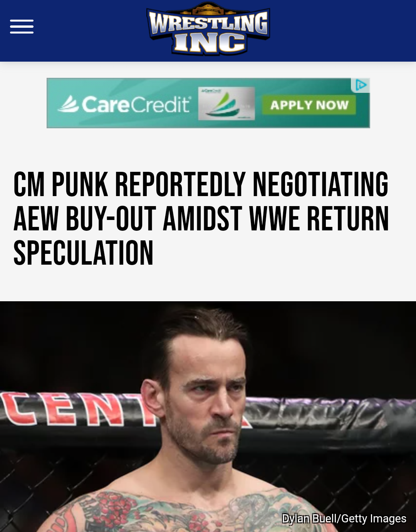
Task: Tap the Apply Now button
Action: 309,105
